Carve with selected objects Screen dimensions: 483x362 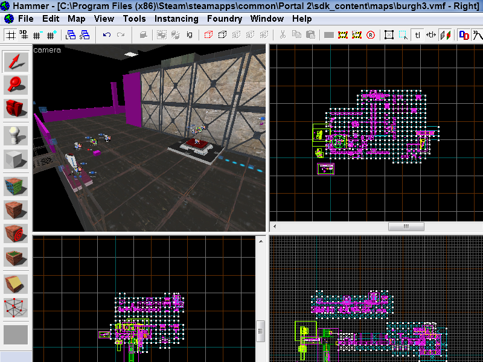point(143,35)
